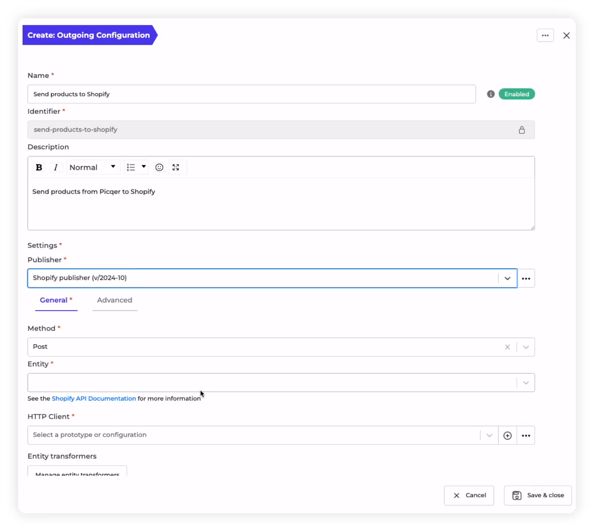
Task: Click the lock icon on Identifier field
Action: [522, 130]
